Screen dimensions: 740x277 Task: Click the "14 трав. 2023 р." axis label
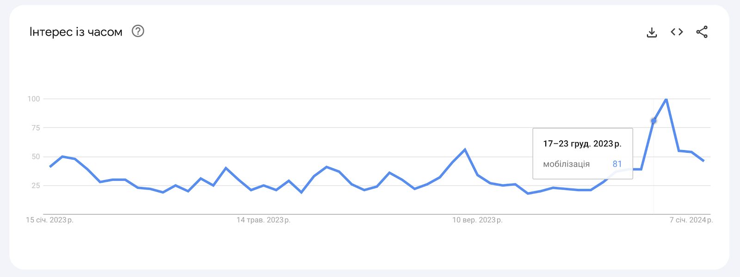click(x=263, y=220)
